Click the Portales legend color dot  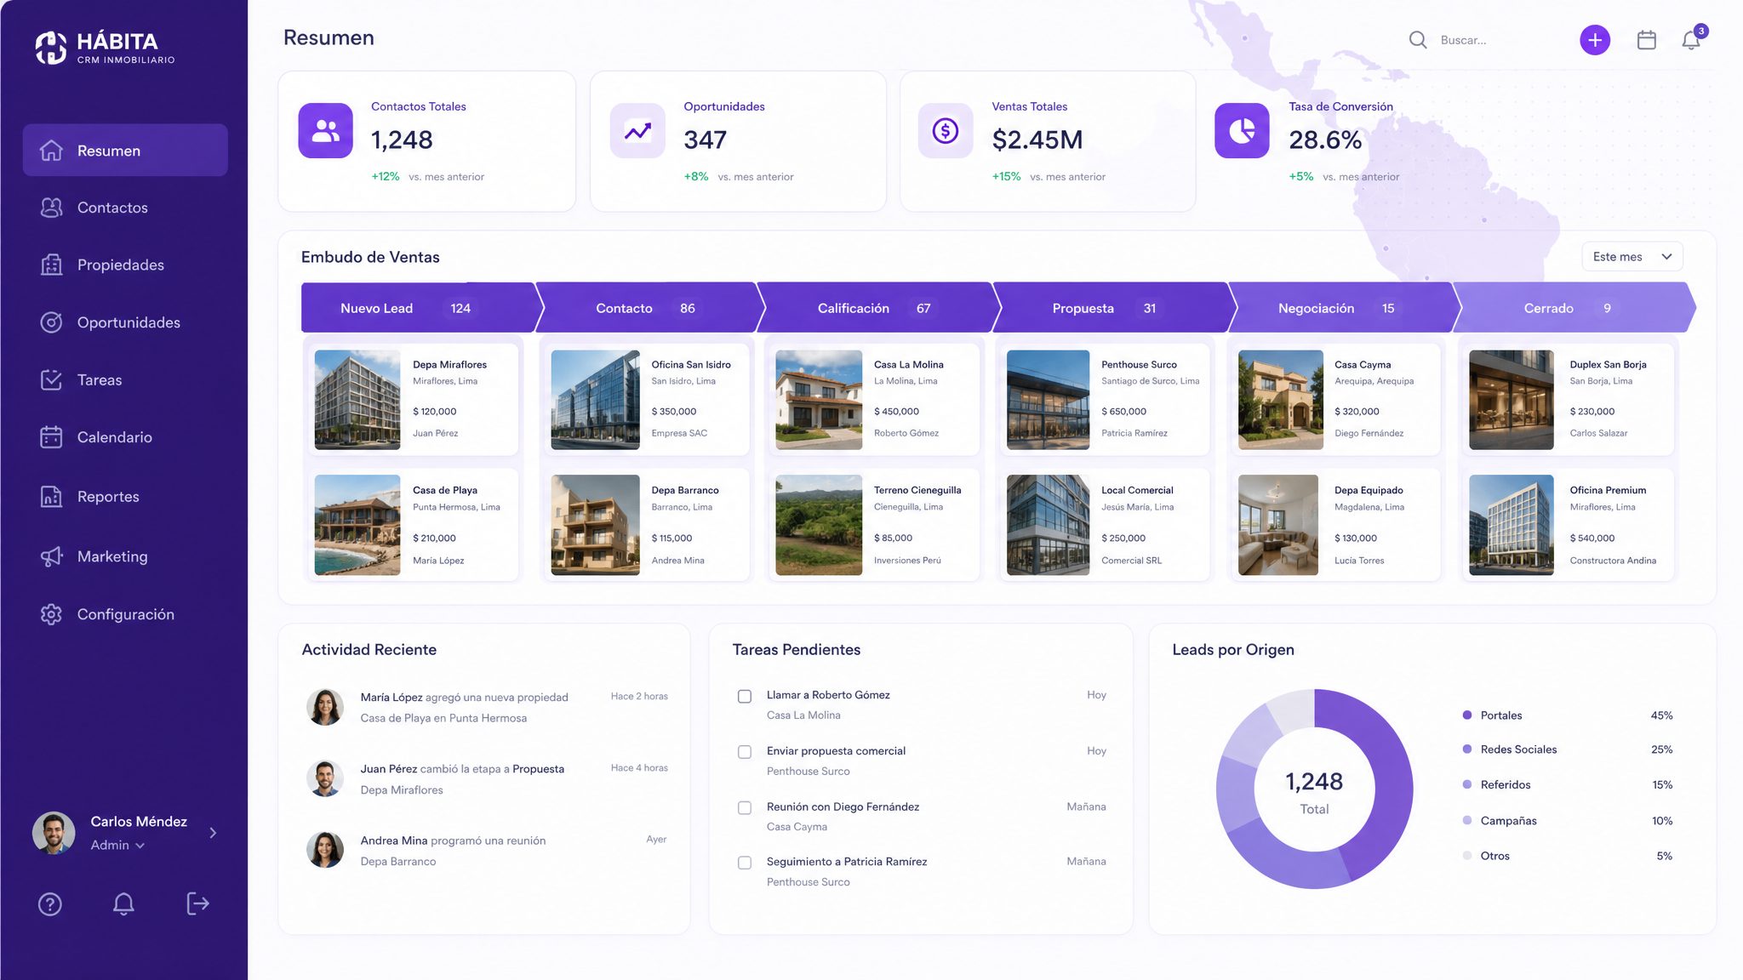[1467, 715]
